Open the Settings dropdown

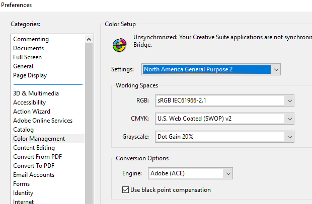211,69
